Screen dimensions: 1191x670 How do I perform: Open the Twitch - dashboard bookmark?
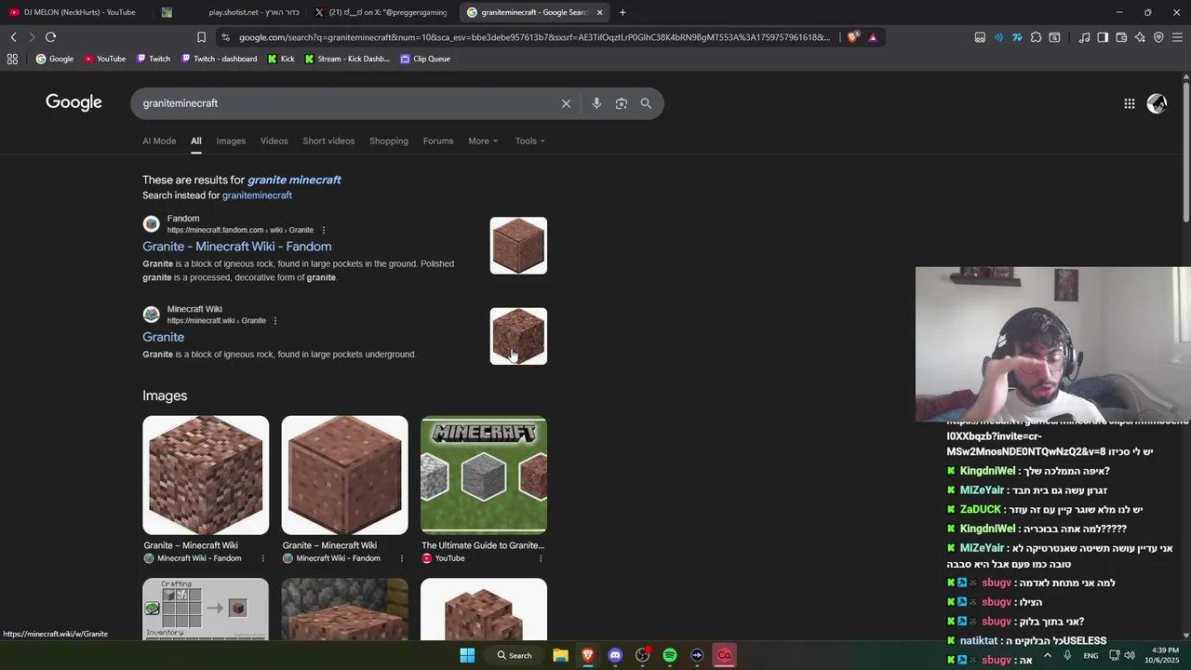(219, 59)
